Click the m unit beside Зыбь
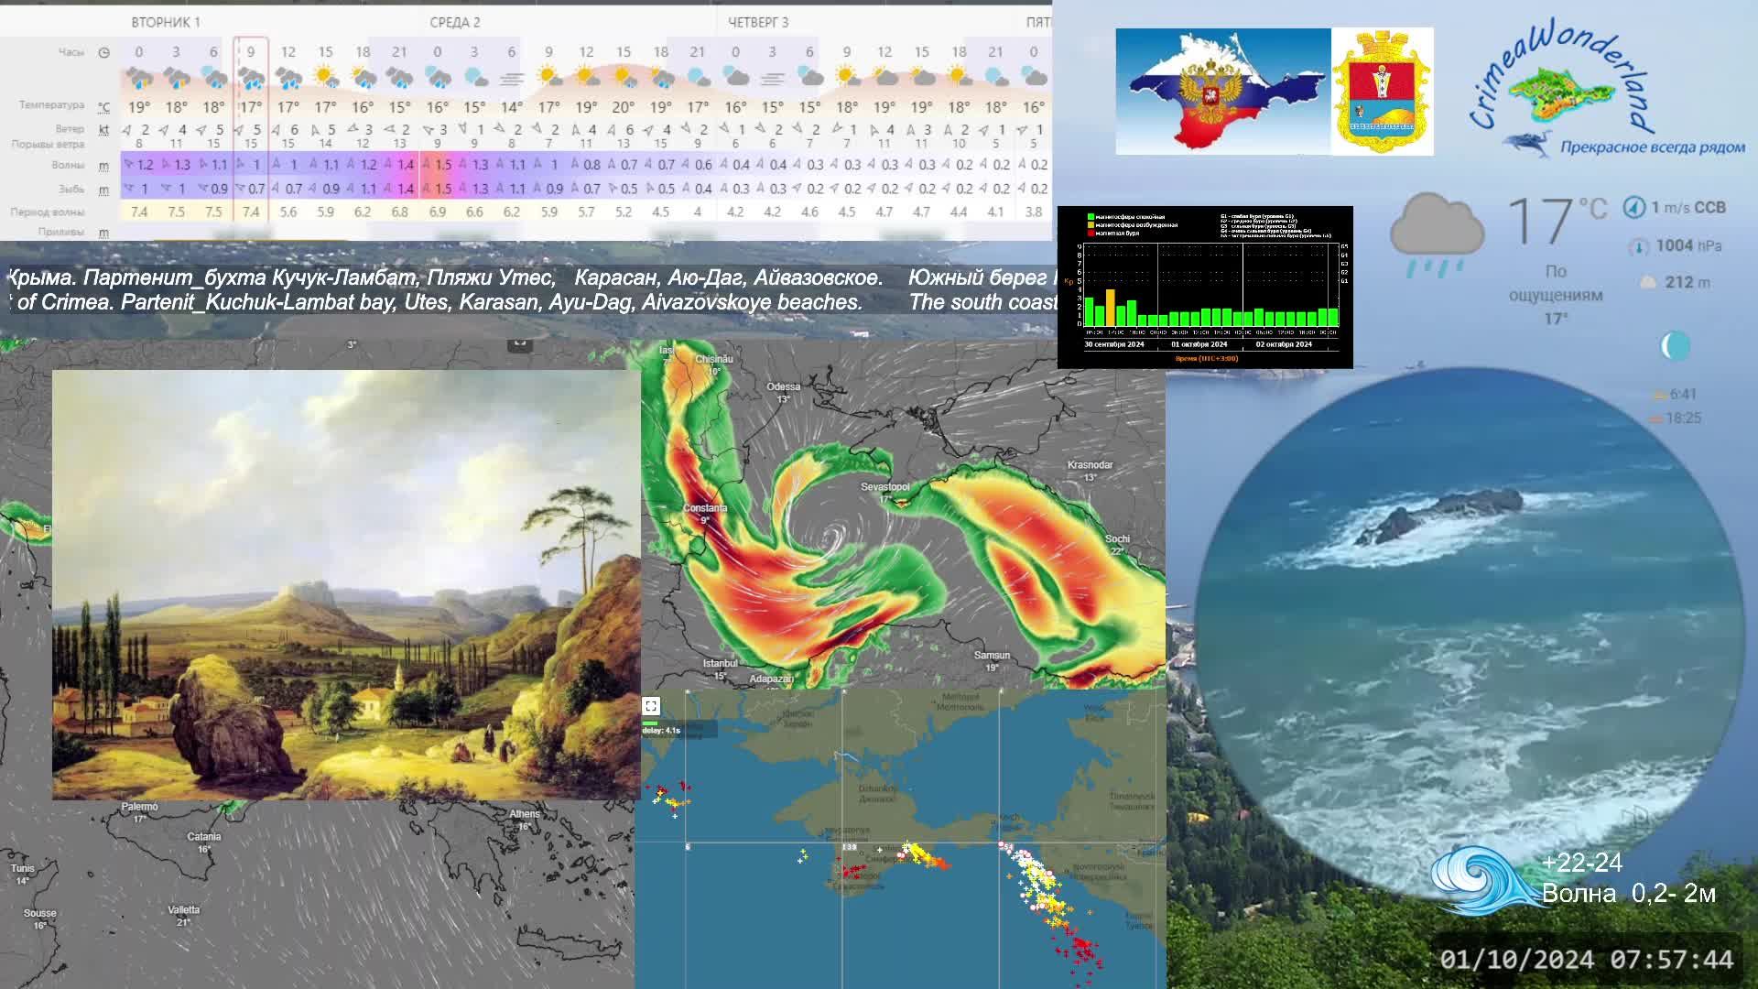1758x989 pixels. pyautogui.click(x=103, y=190)
